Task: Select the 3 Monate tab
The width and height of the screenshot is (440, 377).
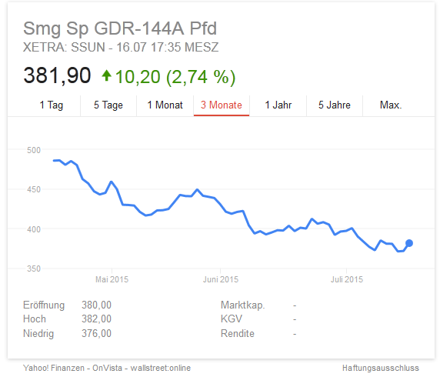Action: [222, 105]
